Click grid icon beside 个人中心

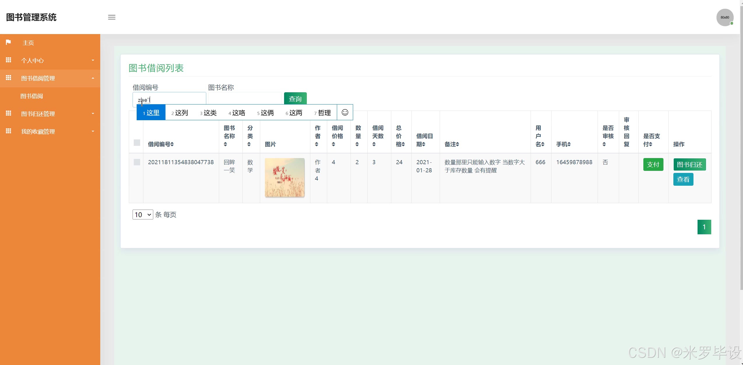[x=8, y=60]
